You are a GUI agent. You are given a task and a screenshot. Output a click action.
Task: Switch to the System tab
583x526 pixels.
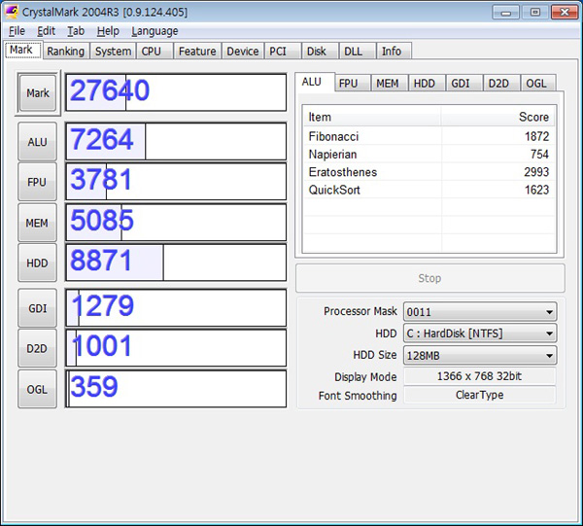[x=113, y=51]
